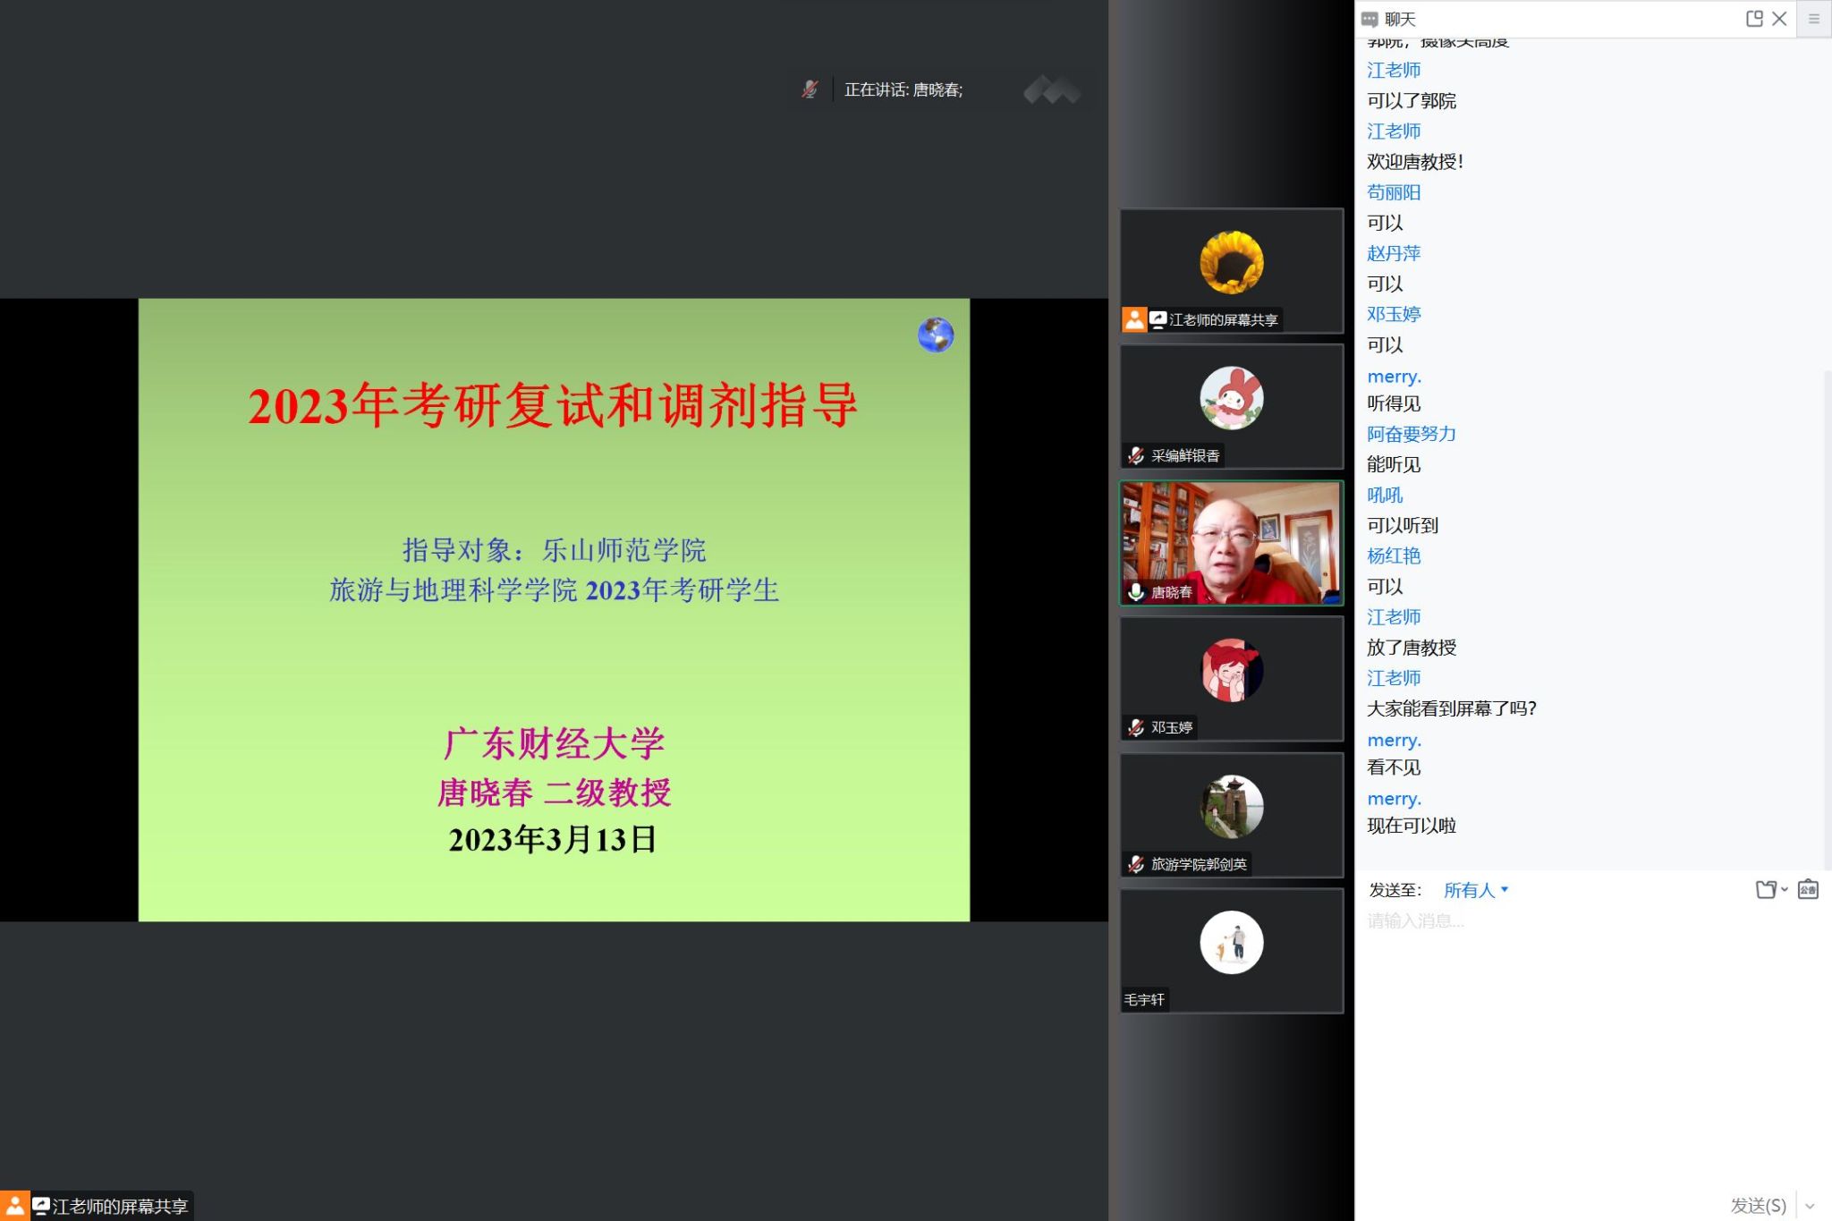
Task: Open the file send folder icon
Action: click(x=1765, y=889)
